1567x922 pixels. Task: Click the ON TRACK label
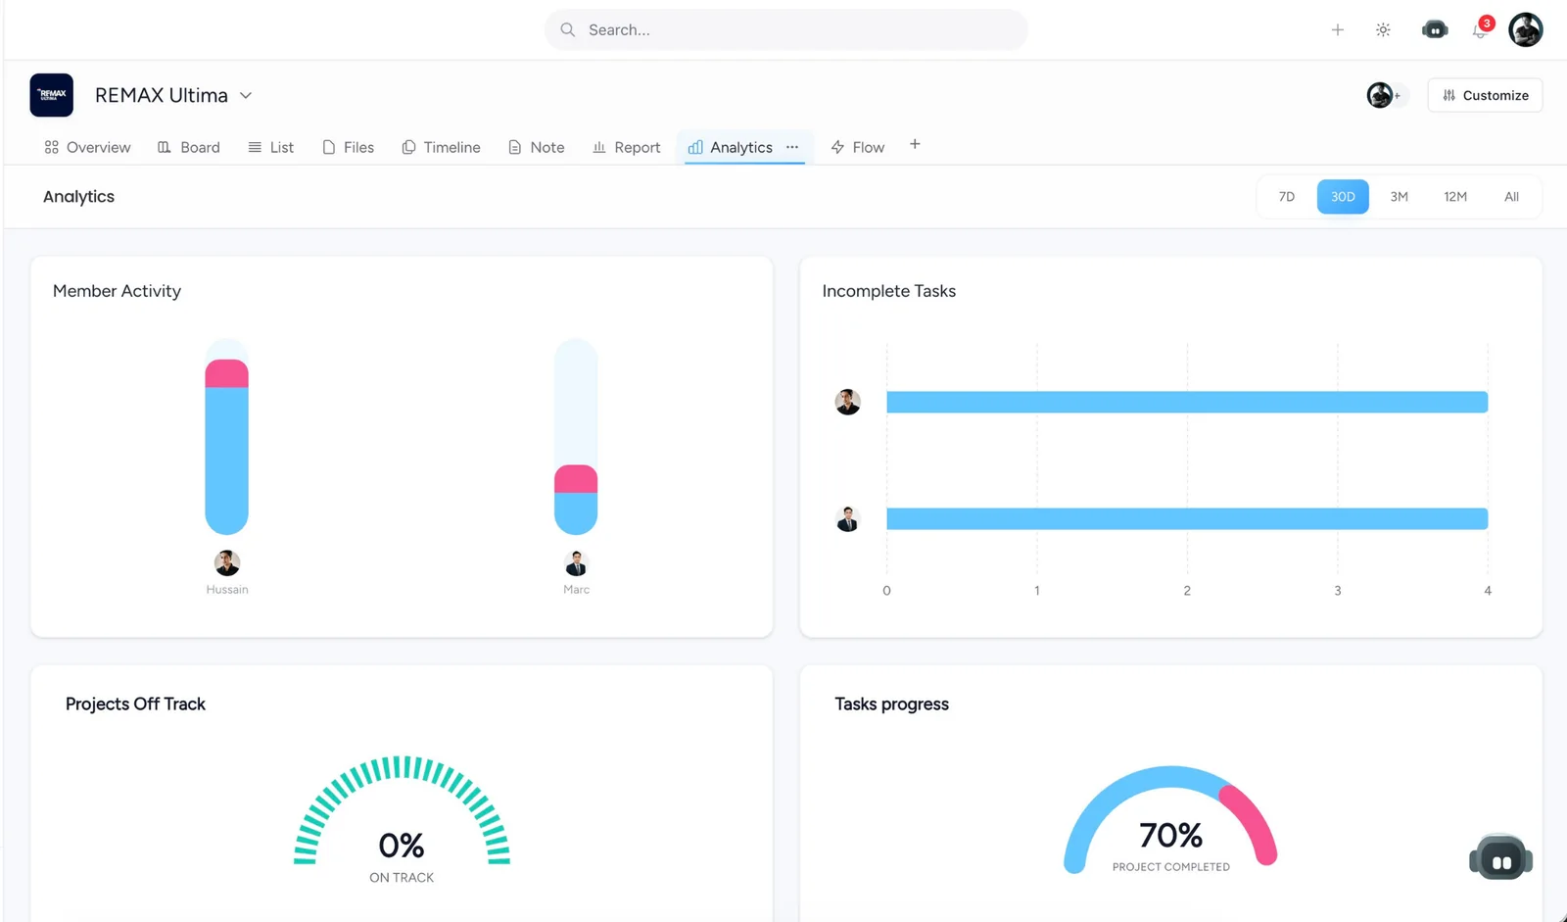point(402,878)
